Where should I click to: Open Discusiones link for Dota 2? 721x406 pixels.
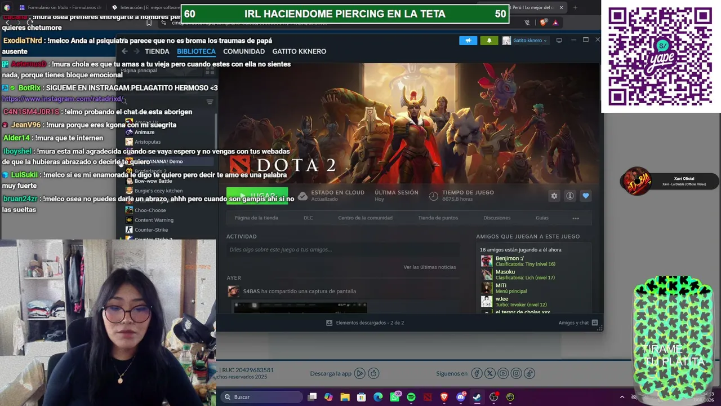point(497,218)
